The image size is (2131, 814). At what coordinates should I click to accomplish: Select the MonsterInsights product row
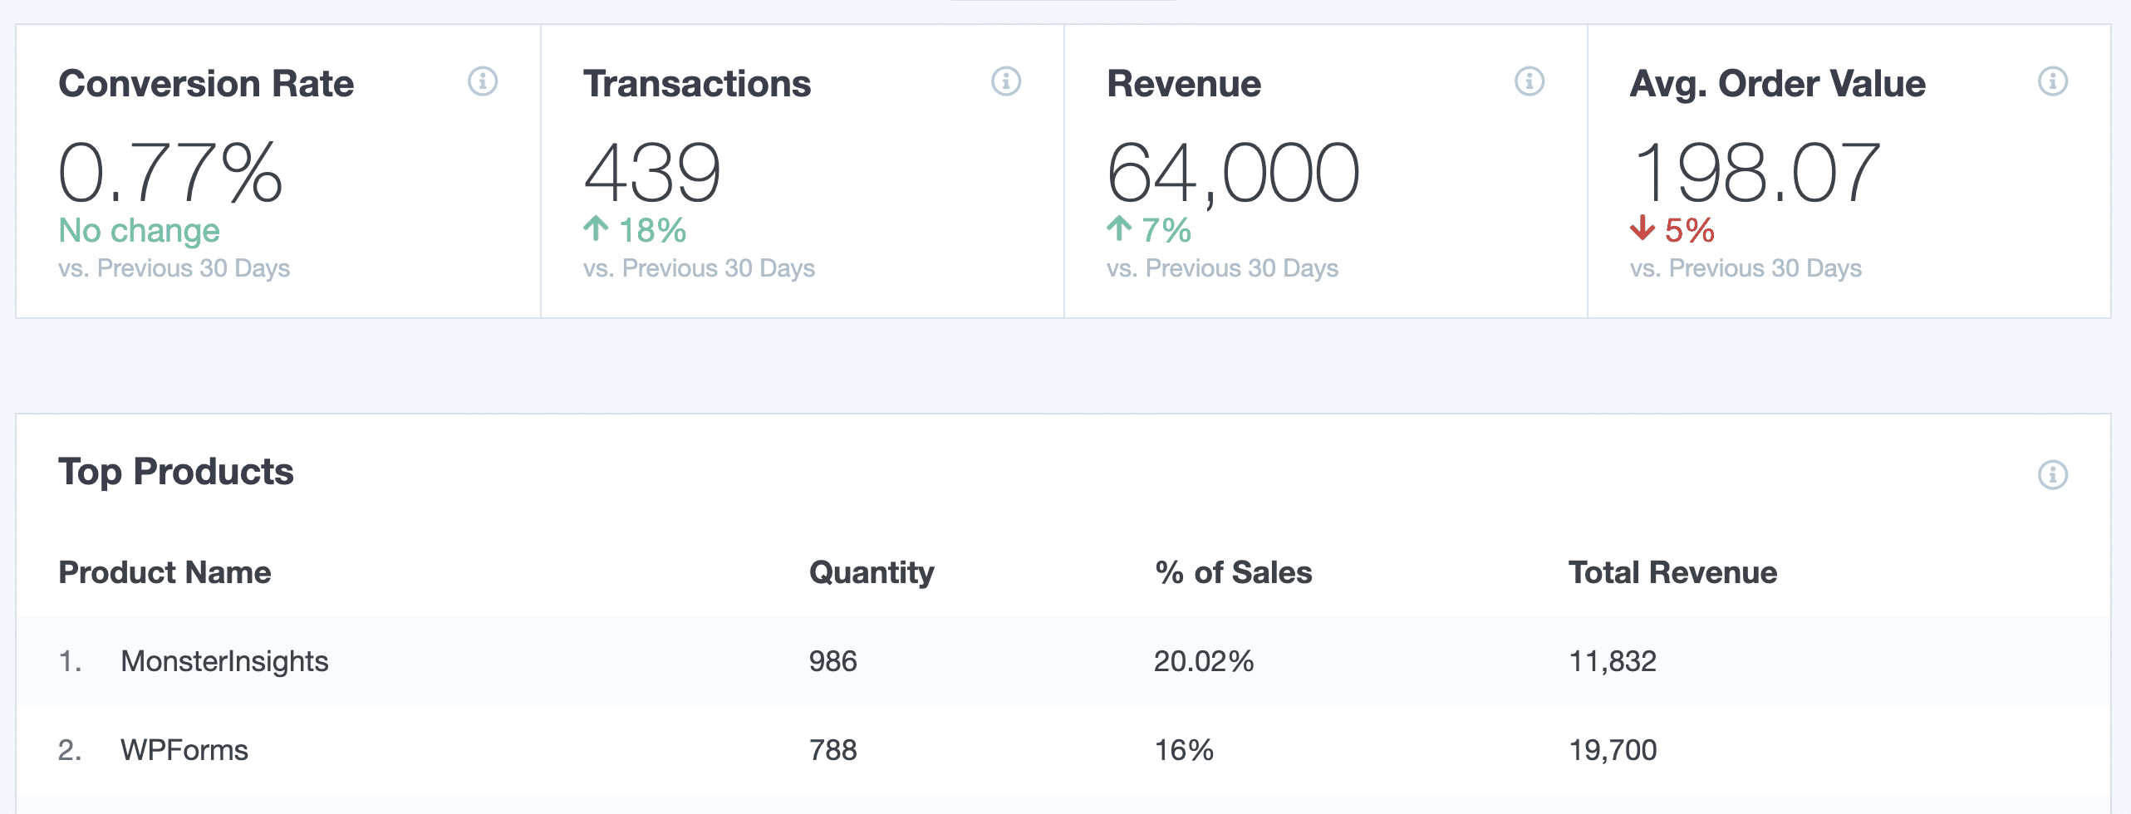pyautogui.click(x=224, y=661)
